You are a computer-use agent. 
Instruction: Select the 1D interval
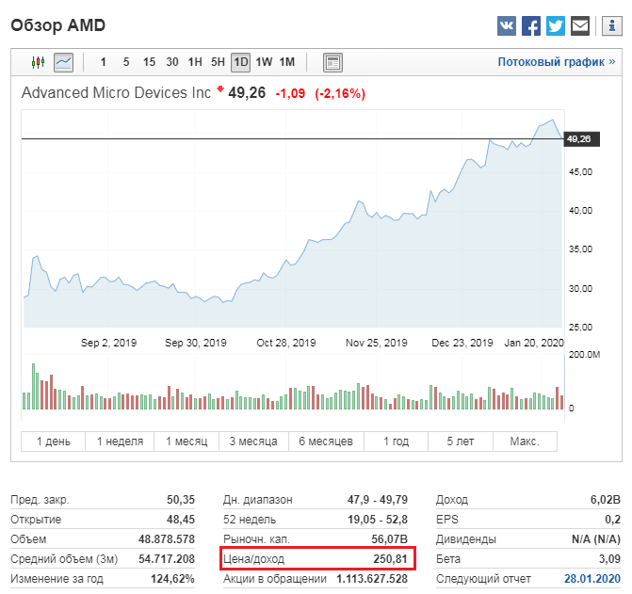tap(240, 62)
